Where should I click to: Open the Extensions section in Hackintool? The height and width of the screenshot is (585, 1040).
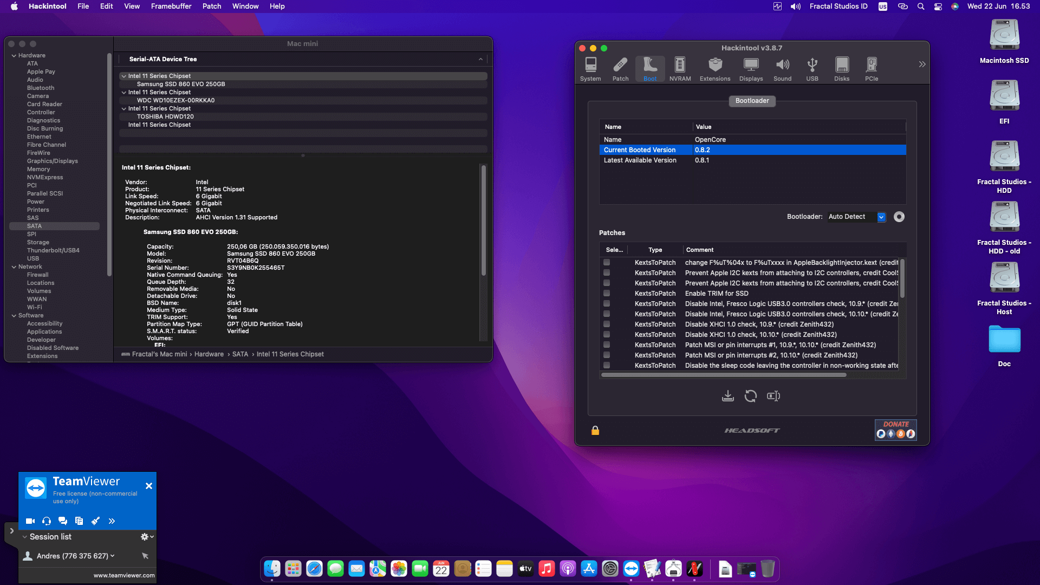[x=715, y=69]
